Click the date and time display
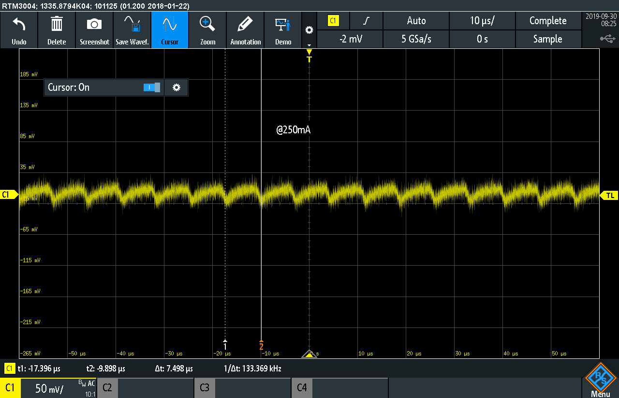This screenshot has height=398, width=619. (x=601, y=19)
